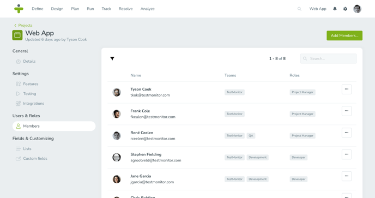The image size is (375, 198).
Task: Open actions menu for Stephen Fielding
Action: [x=347, y=154]
